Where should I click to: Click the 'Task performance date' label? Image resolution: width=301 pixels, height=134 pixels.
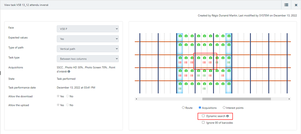point(22,88)
